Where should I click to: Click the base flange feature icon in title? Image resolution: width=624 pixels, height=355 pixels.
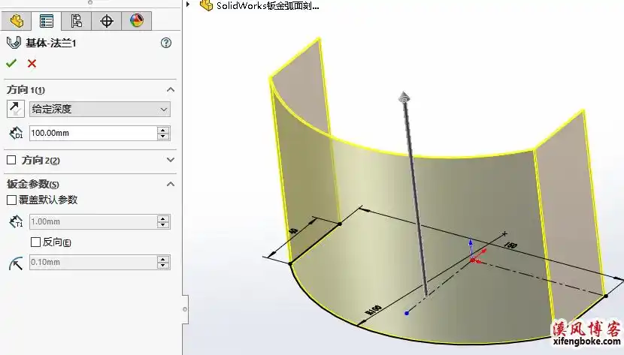coord(14,43)
